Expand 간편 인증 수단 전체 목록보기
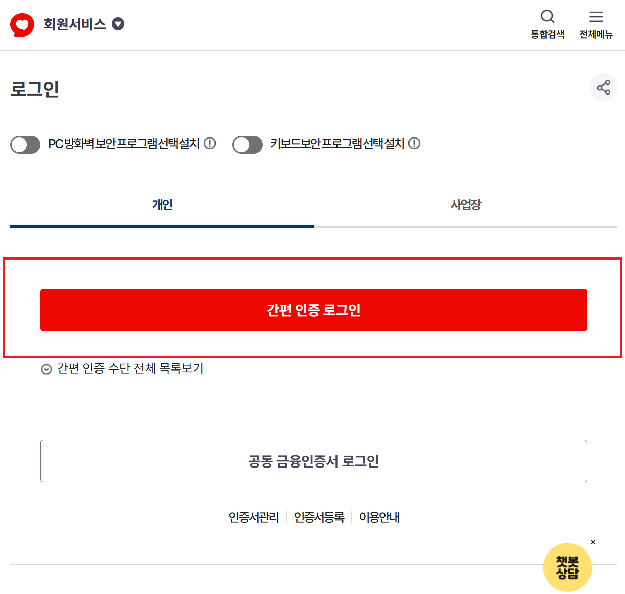 click(121, 369)
